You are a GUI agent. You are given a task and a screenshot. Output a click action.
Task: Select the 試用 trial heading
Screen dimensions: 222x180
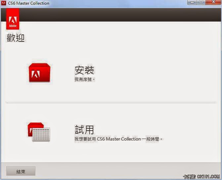pyautogui.click(x=84, y=130)
